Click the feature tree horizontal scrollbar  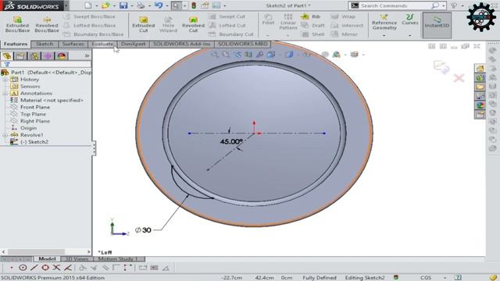tap(46, 251)
